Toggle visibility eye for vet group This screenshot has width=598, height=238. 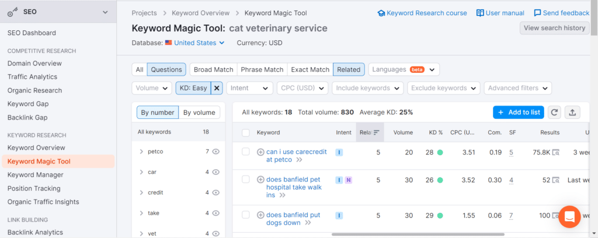[x=216, y=233]
